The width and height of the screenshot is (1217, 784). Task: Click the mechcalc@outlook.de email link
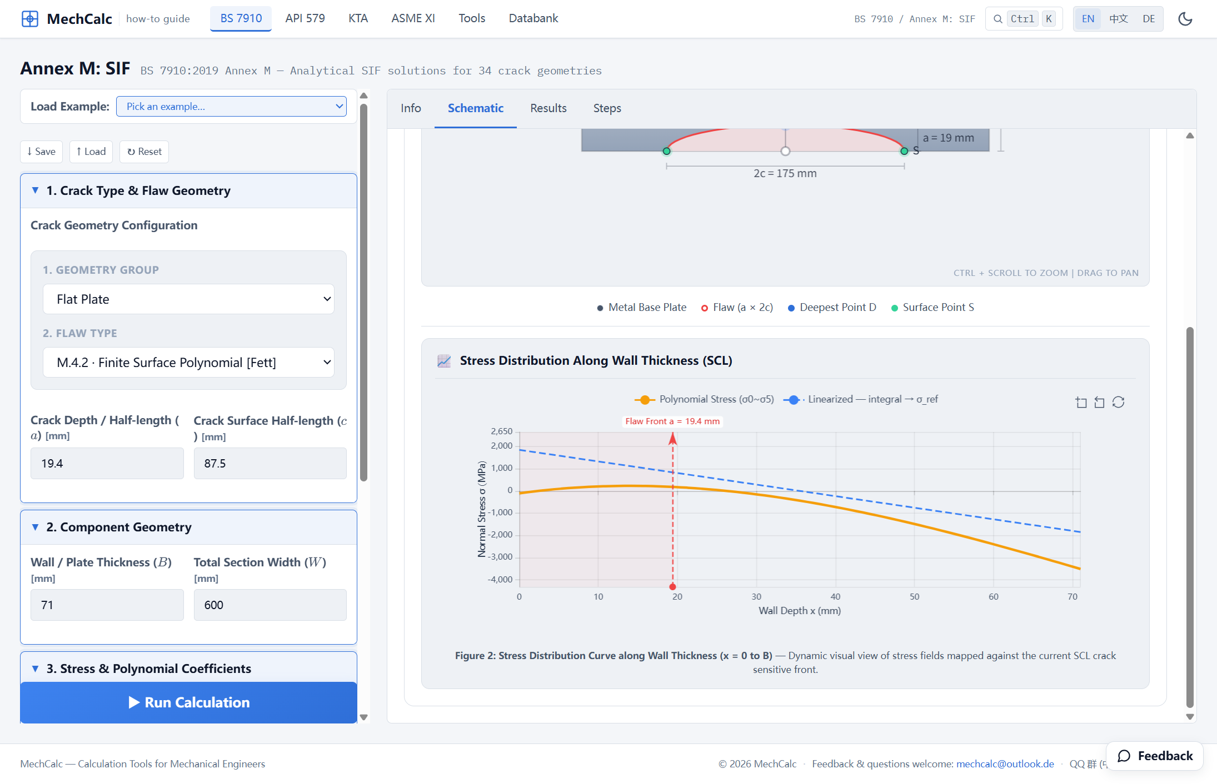(x=1005, y=763)
